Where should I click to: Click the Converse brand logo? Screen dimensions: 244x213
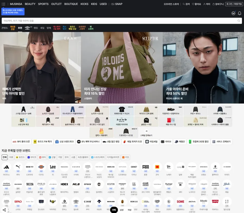tap(65, 202)
